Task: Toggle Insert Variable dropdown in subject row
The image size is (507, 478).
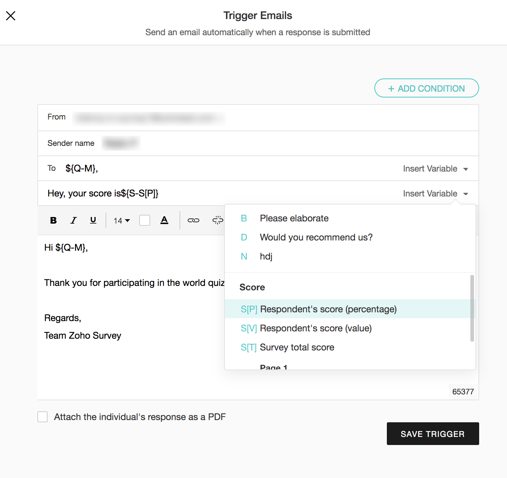Action: pyautogui.click(x=436, y=194)
